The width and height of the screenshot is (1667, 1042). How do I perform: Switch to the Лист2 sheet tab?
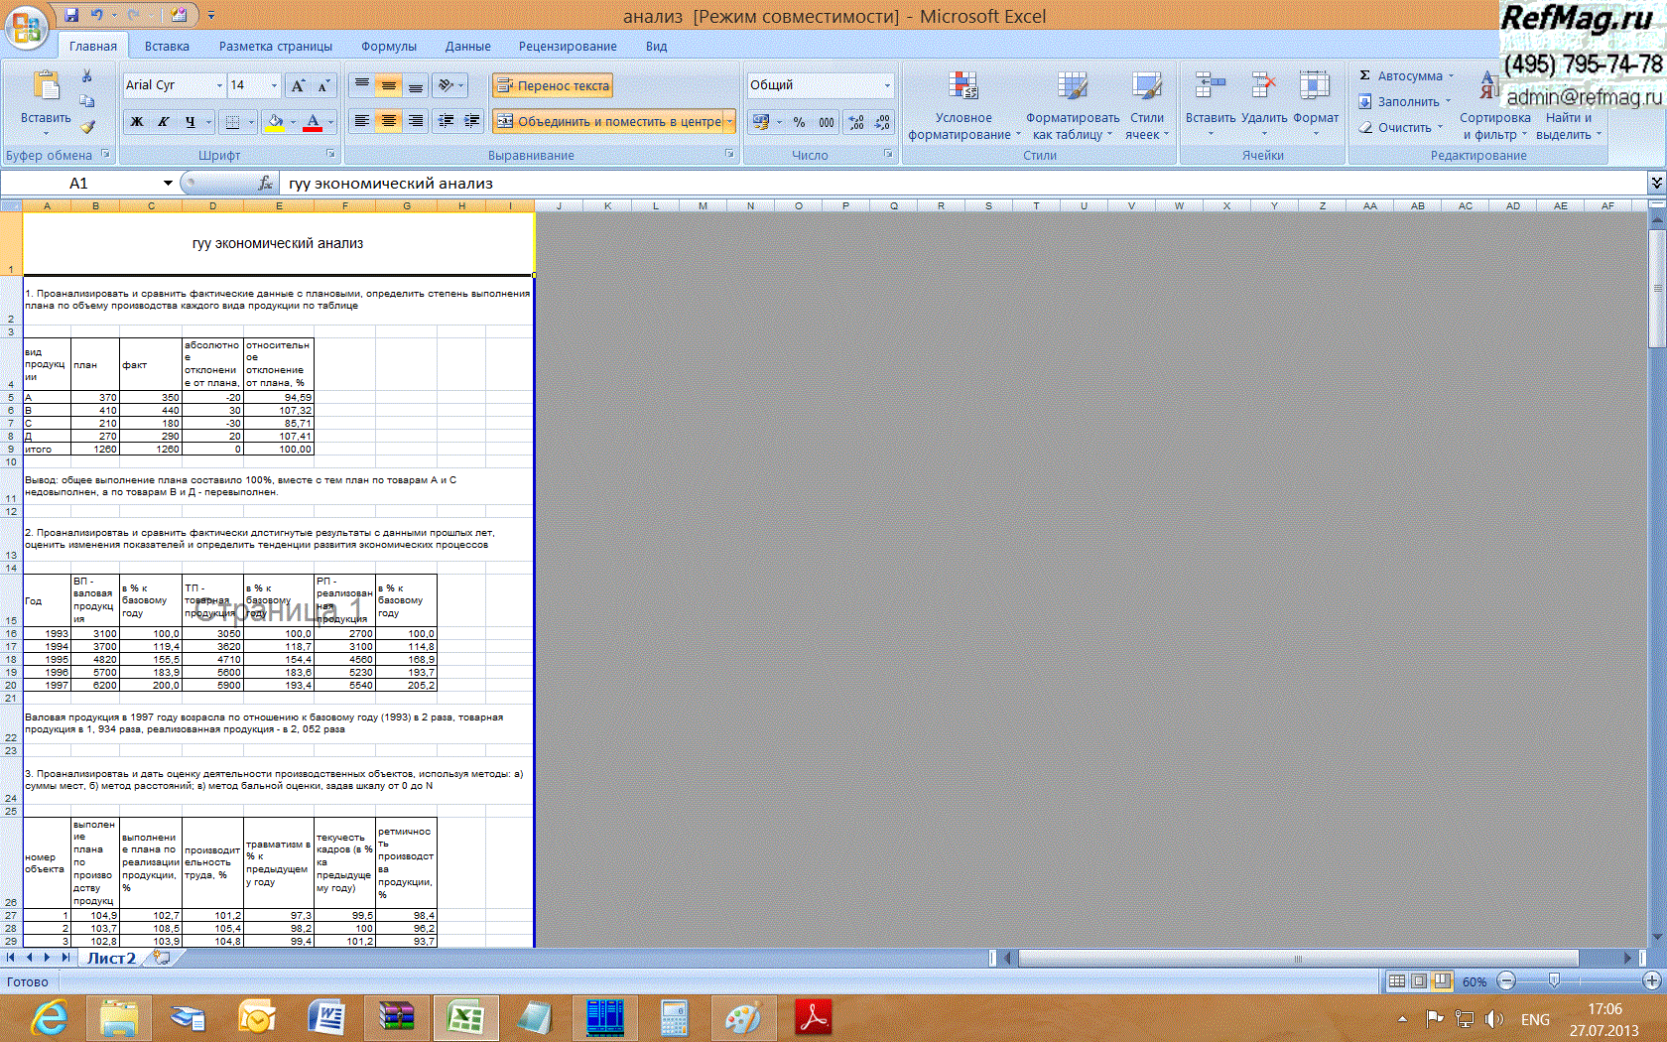(111, 959)
